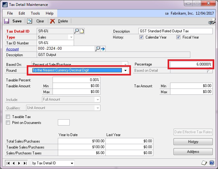This screenshot has height=169, width=218.
Task: Click the Tax Amount Max field
Action: [x=191, y=92]
